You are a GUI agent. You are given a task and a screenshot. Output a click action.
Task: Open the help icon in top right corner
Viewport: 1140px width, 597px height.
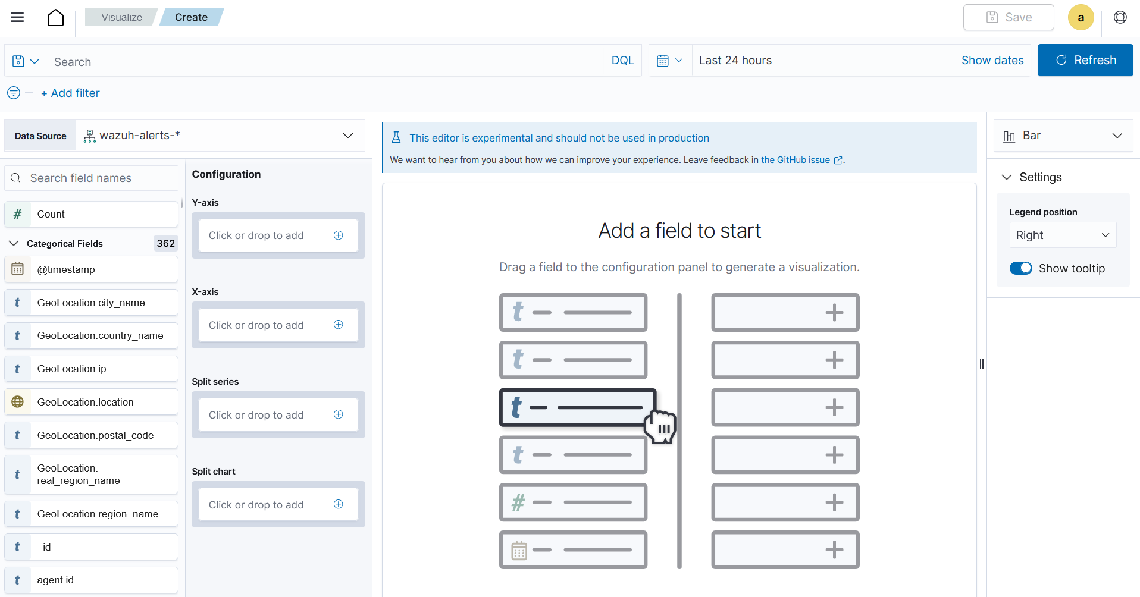click(x=1120, y=17)
